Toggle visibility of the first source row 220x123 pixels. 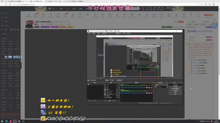pyautogui.click(x=117, y=84)
